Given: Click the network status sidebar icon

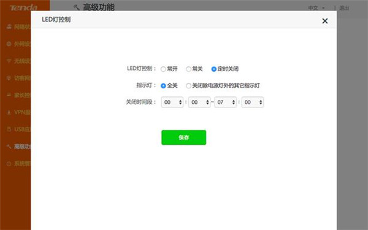Looking at the screenshot, I should 9,26.
